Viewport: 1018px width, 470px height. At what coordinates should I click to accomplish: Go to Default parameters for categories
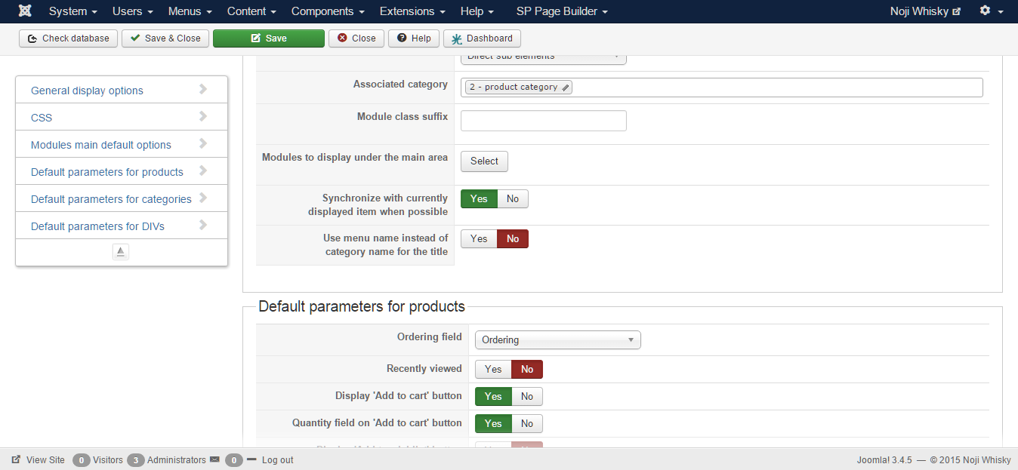pyautogui.click(x=111, y=199)
